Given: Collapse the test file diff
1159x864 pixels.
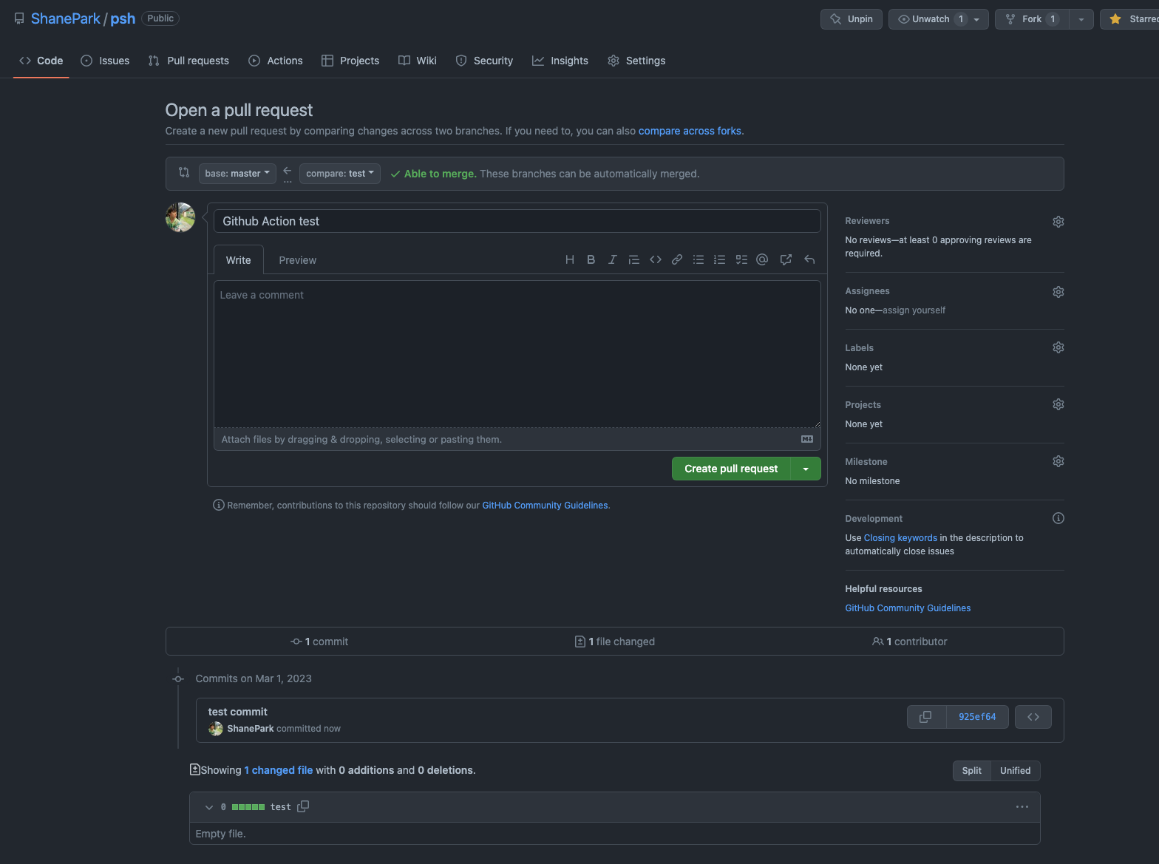Looking at the screenshot, I should coord(209,807).
